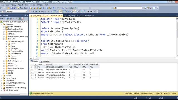Click Increase Indent icon

pos(92,11)
